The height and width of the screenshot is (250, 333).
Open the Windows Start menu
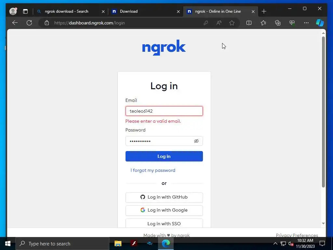(8, 243)
